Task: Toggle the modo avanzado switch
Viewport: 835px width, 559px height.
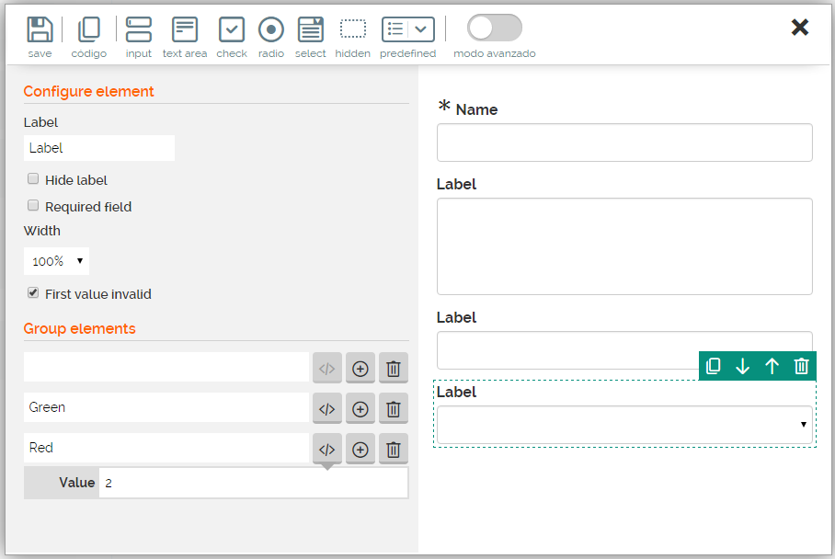Action: (494, 29)
